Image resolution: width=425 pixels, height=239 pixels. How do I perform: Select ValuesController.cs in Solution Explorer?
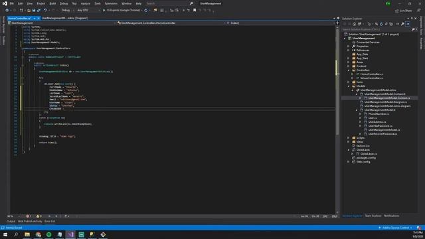tap(371, 78)
